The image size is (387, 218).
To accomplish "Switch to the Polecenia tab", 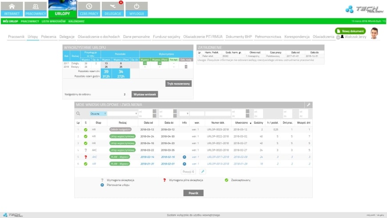I will (x=48, y=36).
